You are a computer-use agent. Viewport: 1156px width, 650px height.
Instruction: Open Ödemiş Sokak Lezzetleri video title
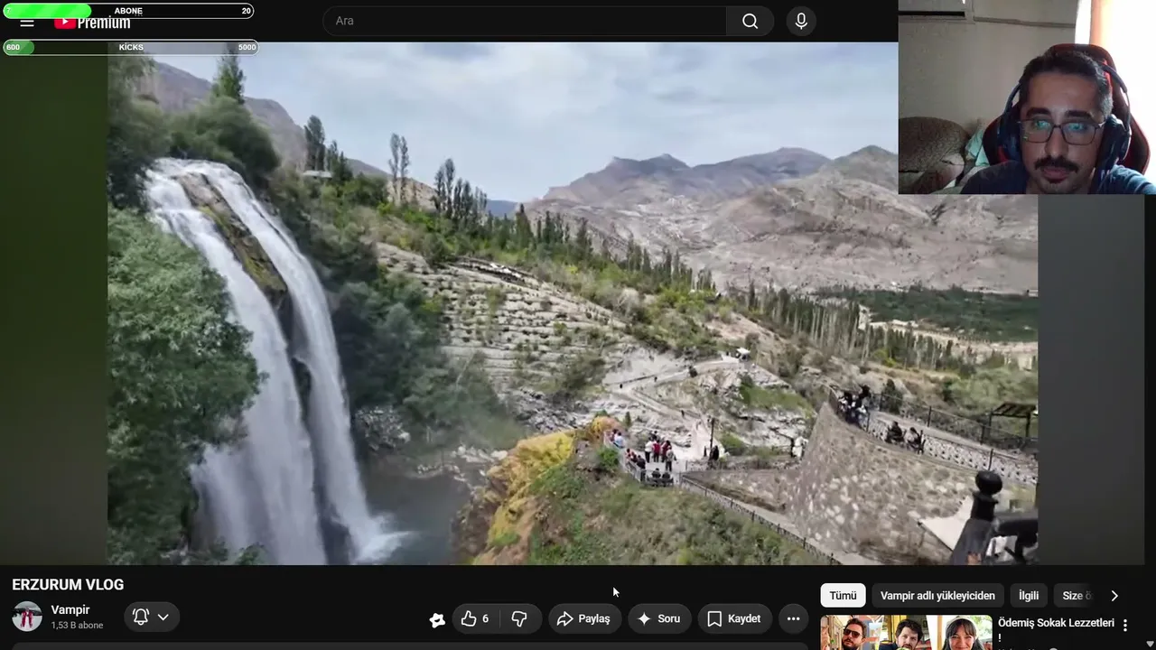(1056, 630)
